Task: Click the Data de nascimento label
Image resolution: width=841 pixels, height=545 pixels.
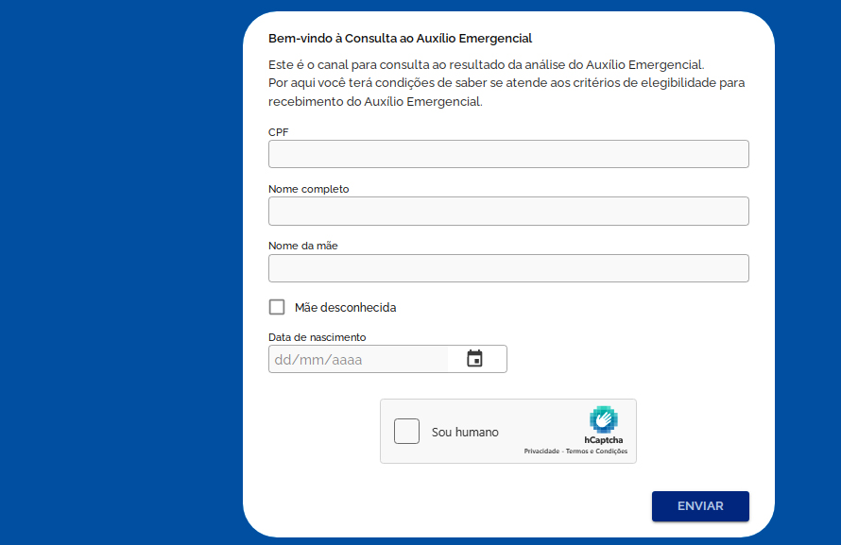Action: (x=317, y=337)
